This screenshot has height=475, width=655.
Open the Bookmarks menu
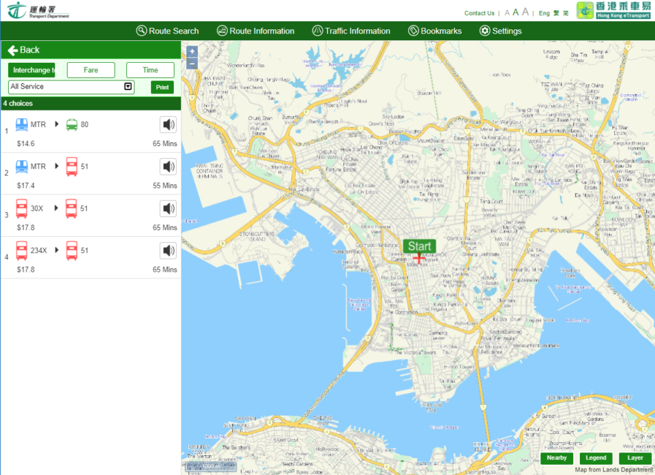coord(435,31)
